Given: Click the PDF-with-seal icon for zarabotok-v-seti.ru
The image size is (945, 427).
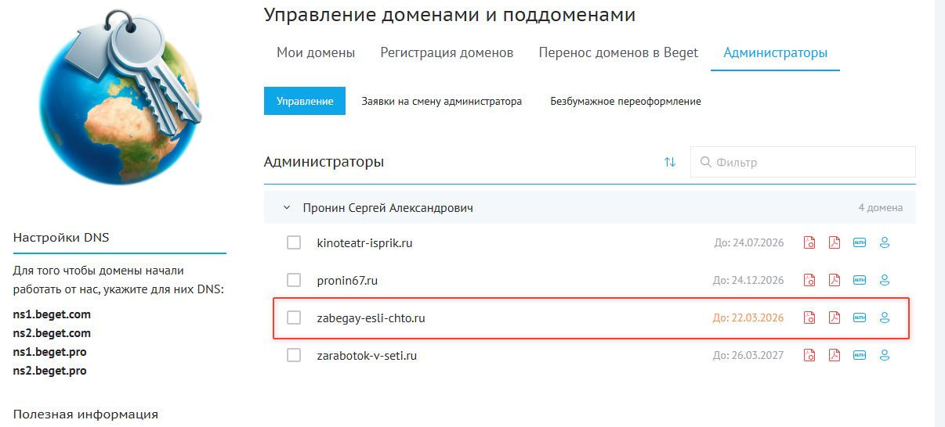Looking at the screenshot, I should (809, 355).
